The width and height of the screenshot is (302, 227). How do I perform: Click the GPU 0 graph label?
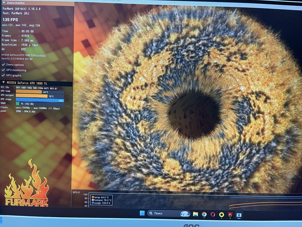[76, 192]
